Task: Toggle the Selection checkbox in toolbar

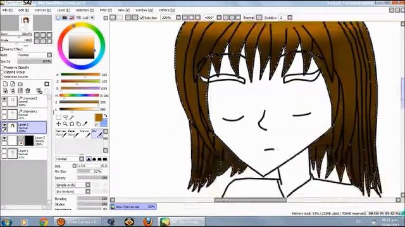Action: point(142,18)
